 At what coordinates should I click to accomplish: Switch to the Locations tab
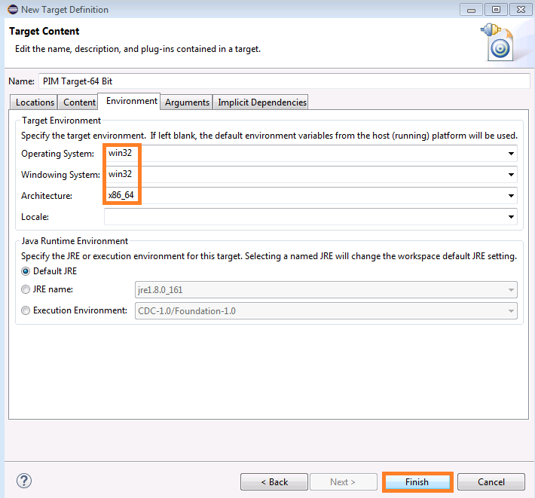35,102
